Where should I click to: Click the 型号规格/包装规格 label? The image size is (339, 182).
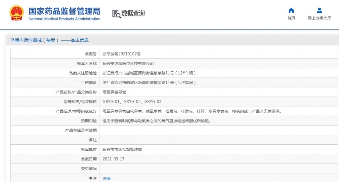coord(80,102)
